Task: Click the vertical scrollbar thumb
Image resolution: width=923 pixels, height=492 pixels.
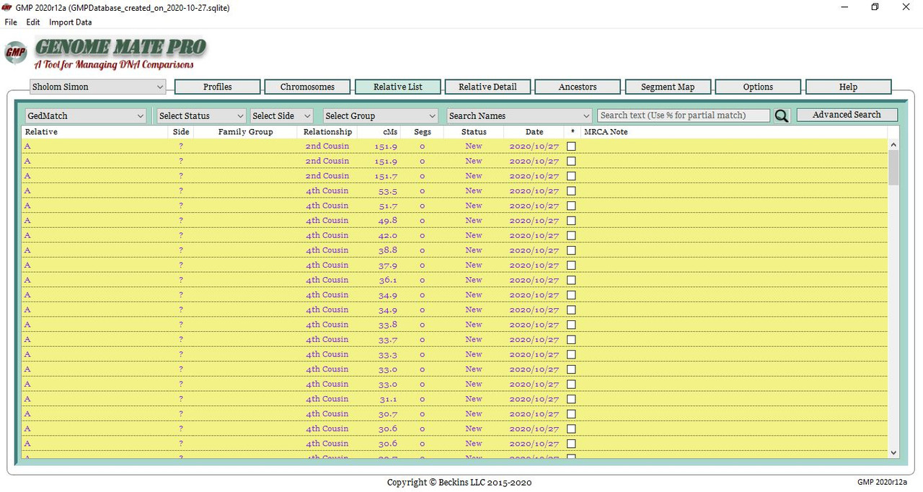Action: click(x=893, y=167)
